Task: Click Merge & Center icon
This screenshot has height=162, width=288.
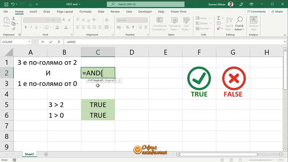Action: (107, 27)
